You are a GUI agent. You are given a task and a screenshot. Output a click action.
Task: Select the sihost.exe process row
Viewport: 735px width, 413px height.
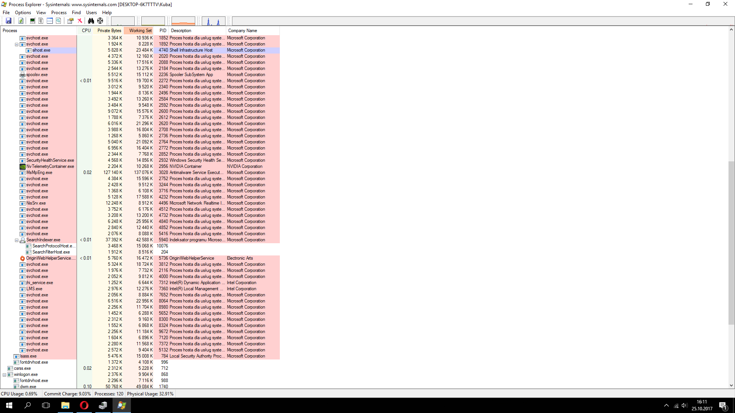[x=140, y=50]
